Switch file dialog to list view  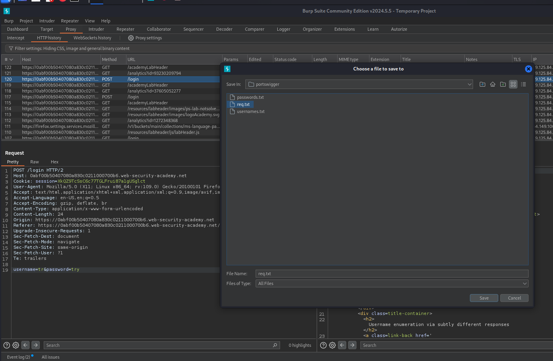(523, 84)
